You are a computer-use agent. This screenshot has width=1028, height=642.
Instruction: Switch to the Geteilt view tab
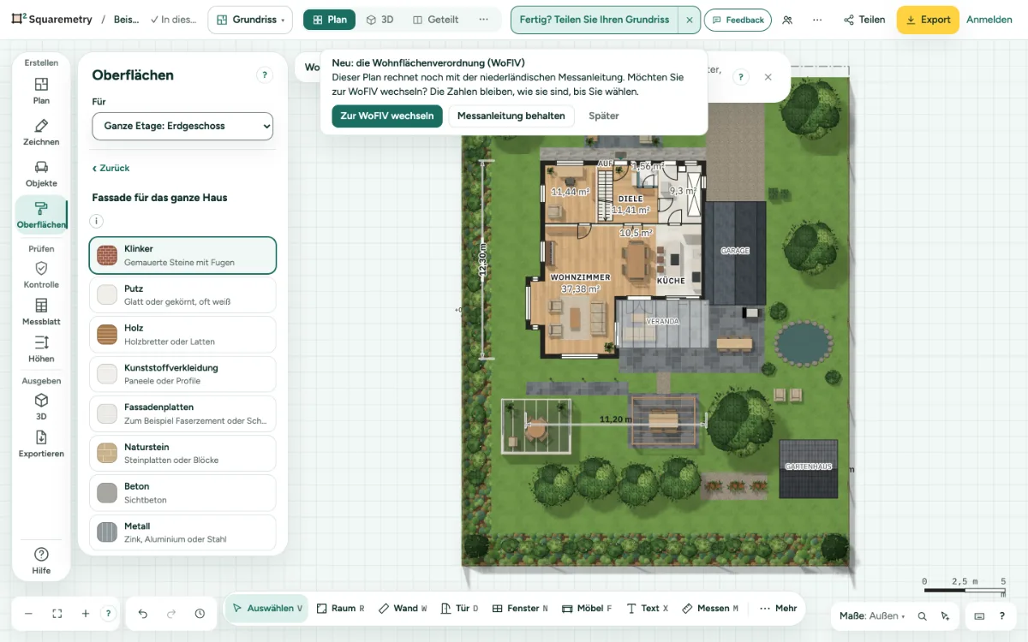point(435,20)
